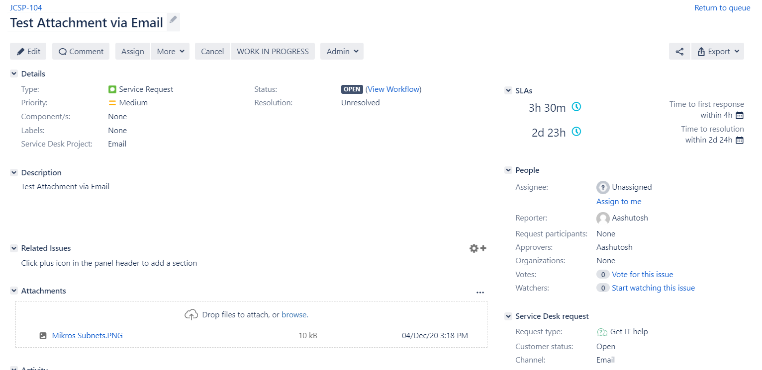Click the Channel value Email

(606, 360)
